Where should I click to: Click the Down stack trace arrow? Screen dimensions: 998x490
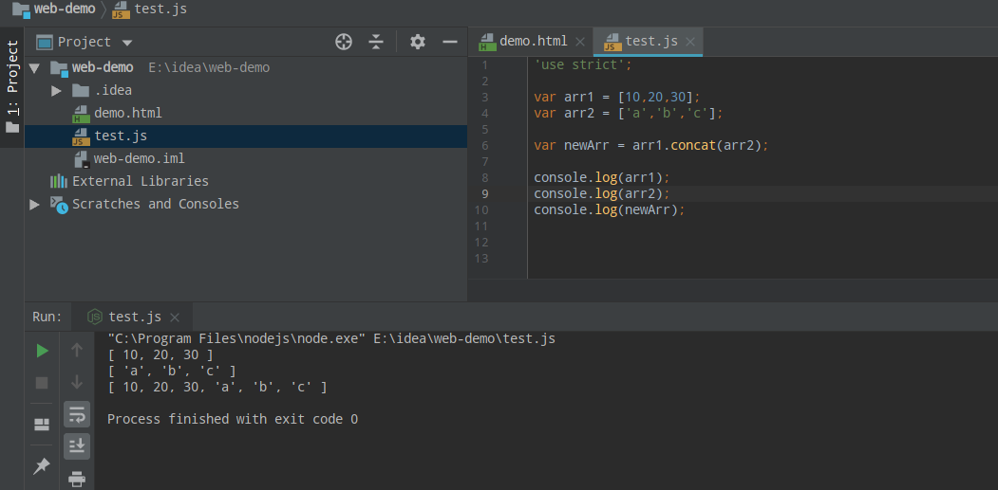click(x=77, y=382)
